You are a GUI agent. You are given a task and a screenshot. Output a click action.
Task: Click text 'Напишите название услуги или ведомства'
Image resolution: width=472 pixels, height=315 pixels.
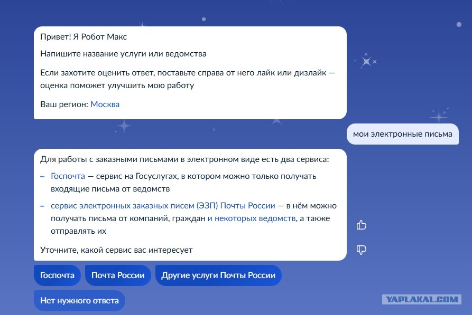pyautogui.click(x=124, y=54)
